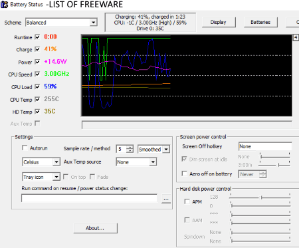Enable the APM checkbox
299x248 pixels.
coord(187,201)
